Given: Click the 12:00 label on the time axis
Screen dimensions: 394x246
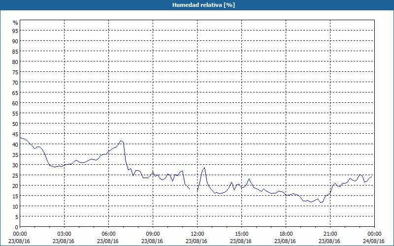Looking at the screenshot, I should click(197, 234).
